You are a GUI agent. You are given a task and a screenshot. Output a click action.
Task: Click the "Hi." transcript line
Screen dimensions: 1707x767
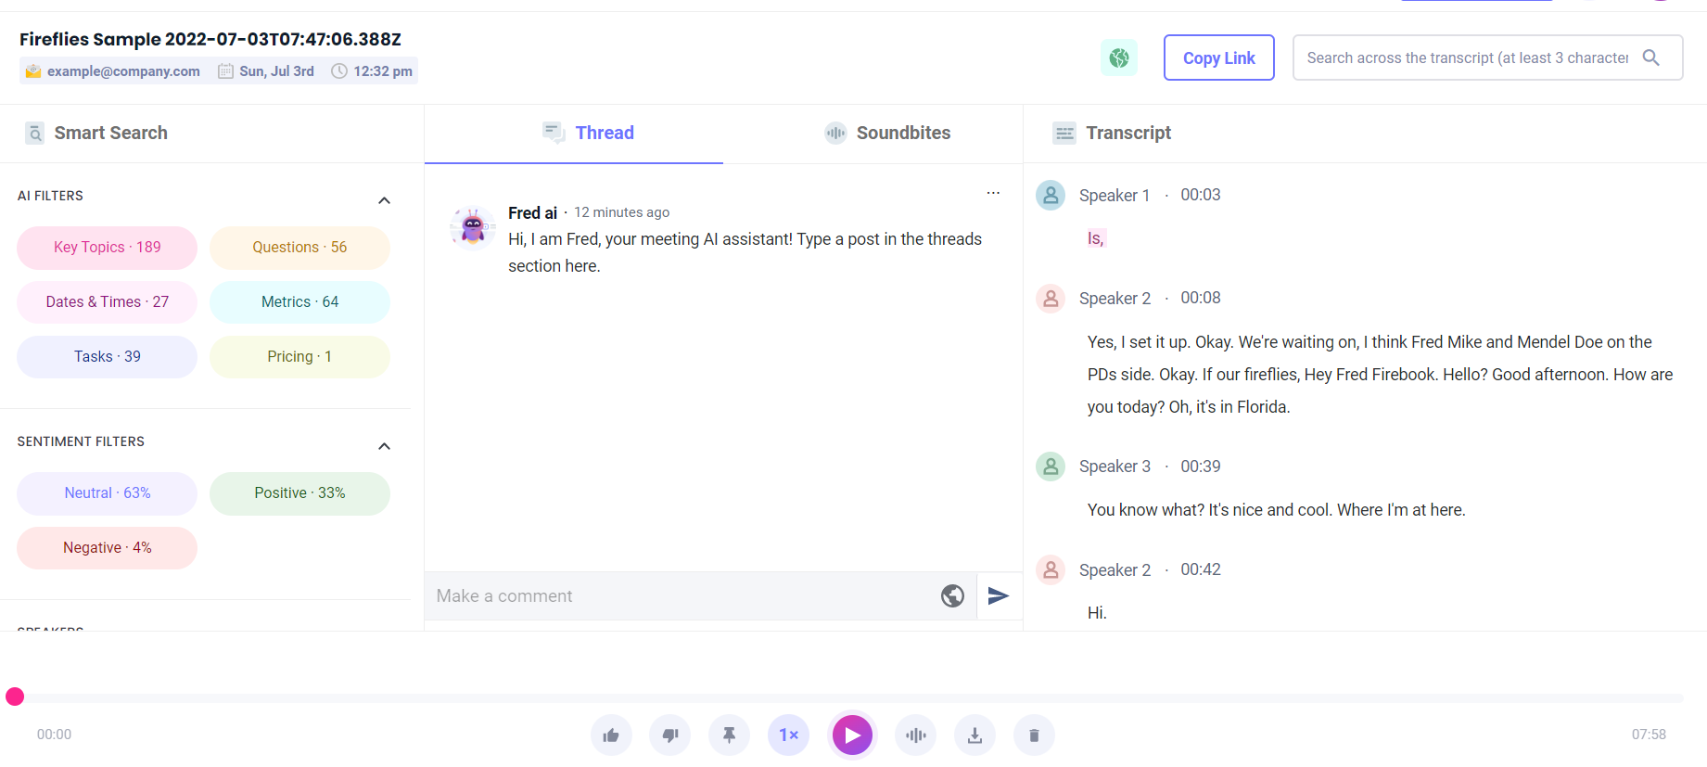1097,613
